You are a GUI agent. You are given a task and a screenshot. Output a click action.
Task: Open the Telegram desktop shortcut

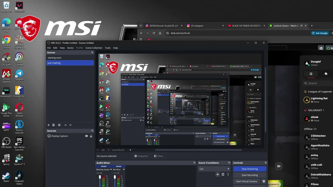pos(19,75)
